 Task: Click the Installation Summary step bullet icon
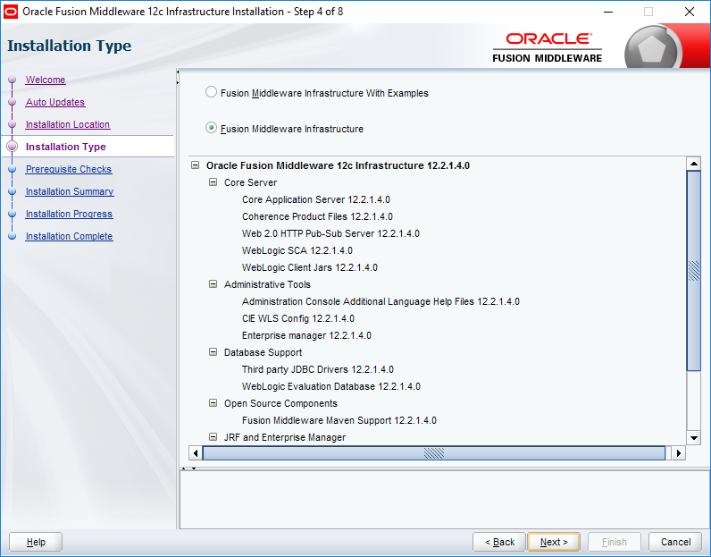coord(13,191)
